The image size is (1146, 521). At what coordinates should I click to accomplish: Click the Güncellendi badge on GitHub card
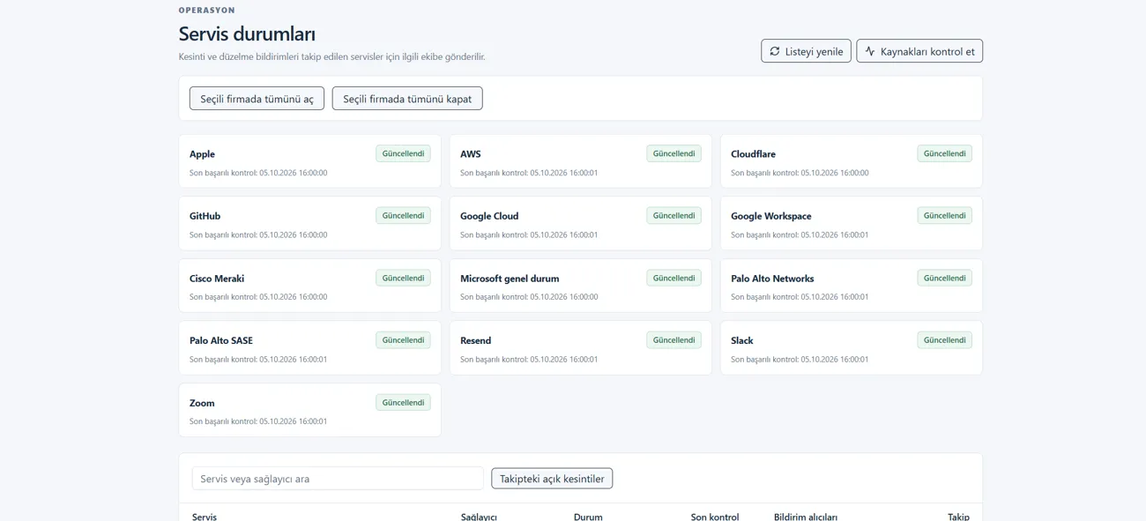click(403, 215)
